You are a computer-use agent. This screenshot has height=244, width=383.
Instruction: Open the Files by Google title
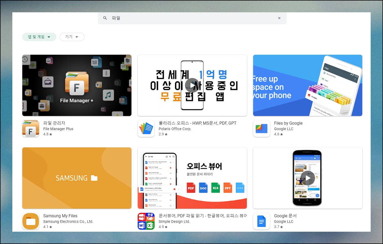[x=288, y=123]
